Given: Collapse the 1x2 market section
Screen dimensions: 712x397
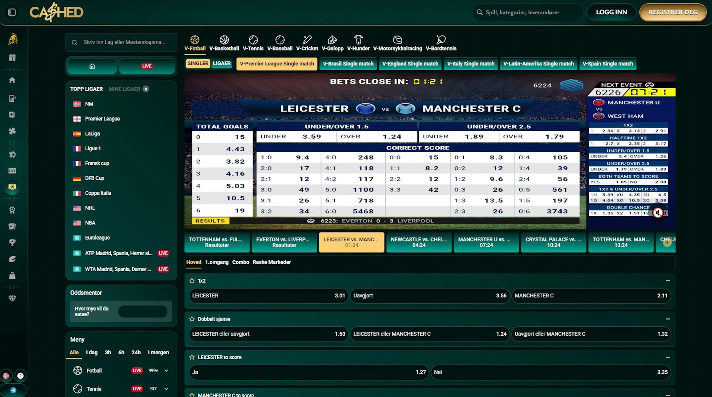Looking at the screenshot, I should (x=668, y=281).
